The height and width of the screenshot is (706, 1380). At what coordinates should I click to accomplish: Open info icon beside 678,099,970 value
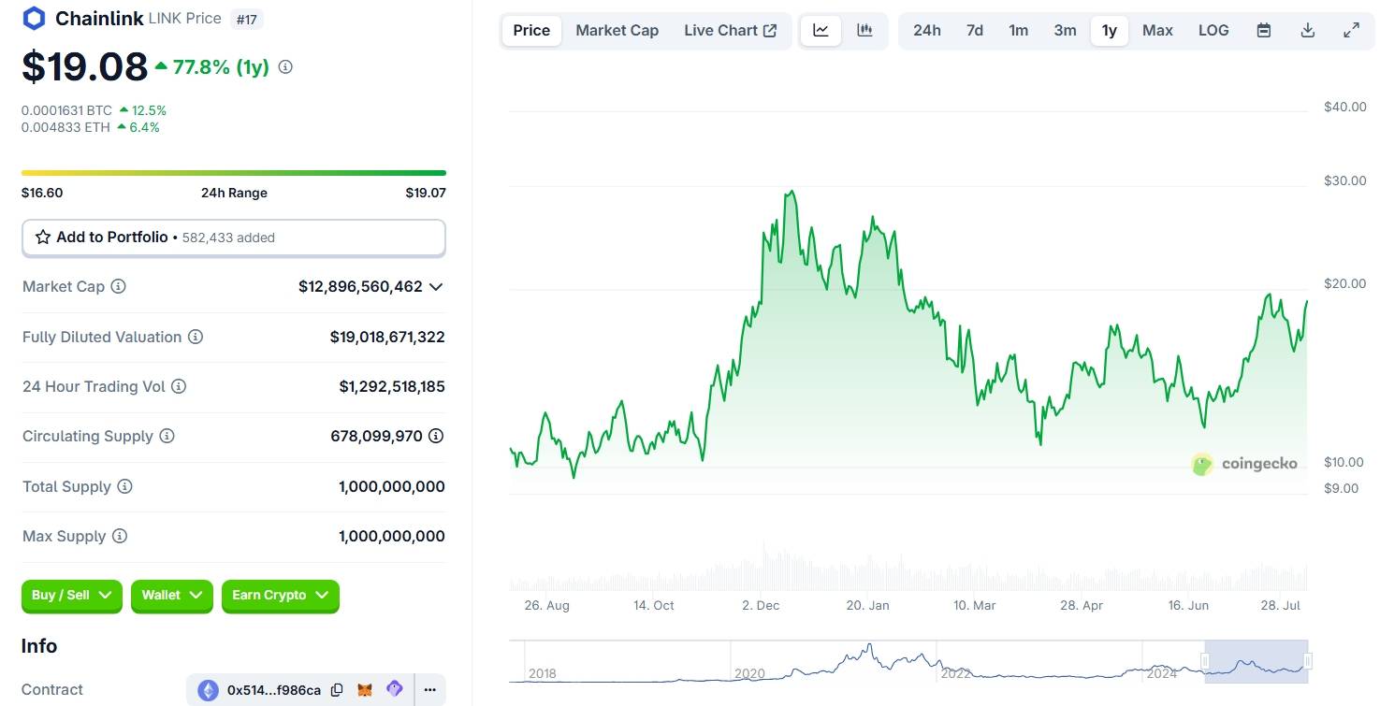click(x=436, y=436)
